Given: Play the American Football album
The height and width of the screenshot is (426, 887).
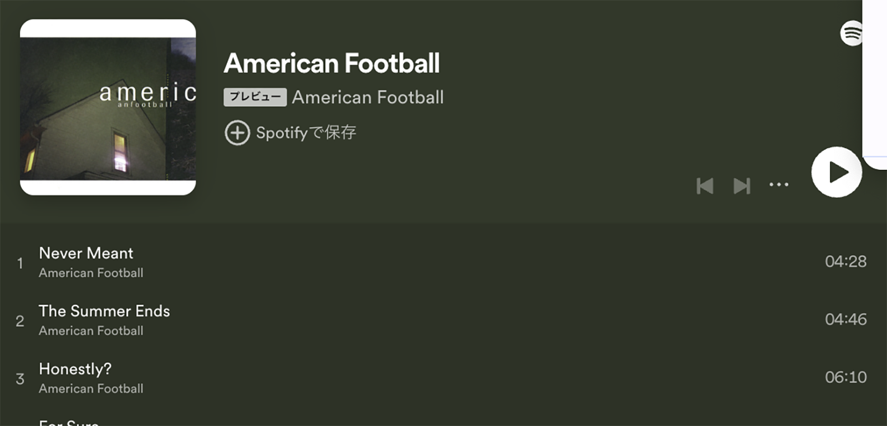Looking at the screenshot, I should pos(837,172).
